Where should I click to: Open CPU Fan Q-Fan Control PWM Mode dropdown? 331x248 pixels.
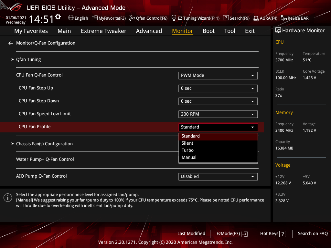pos(218,76)
